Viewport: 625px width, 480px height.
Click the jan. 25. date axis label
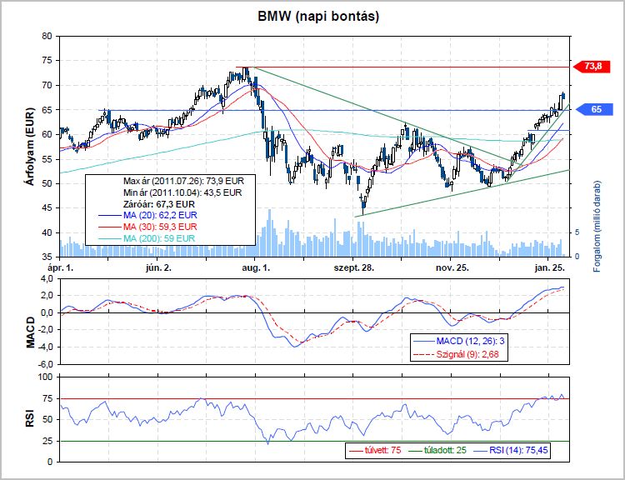[x=550, y=268]
